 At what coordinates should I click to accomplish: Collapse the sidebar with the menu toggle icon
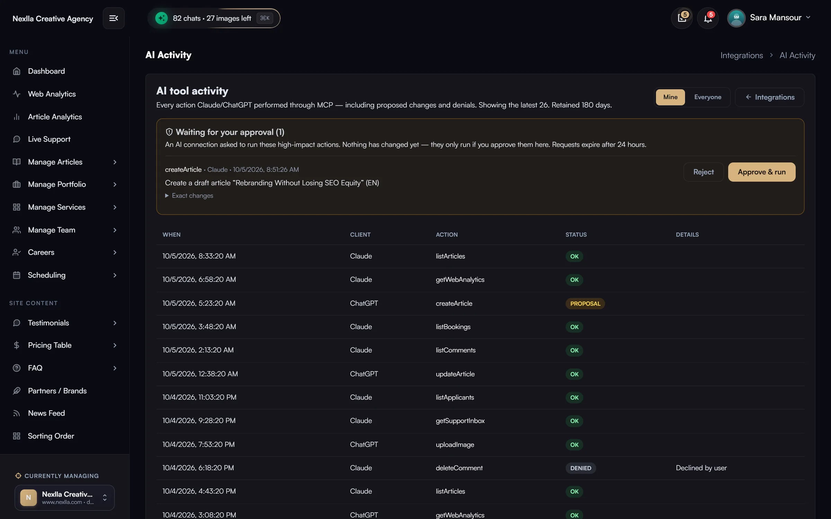114,18
